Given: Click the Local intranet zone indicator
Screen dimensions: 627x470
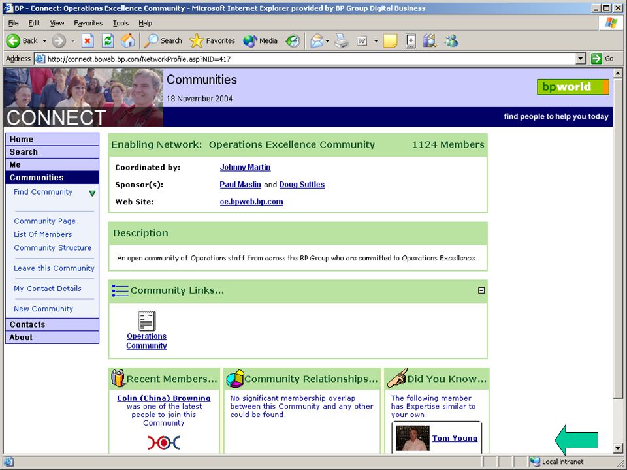Looking at the screenshot, I should (x=557, y=462).
